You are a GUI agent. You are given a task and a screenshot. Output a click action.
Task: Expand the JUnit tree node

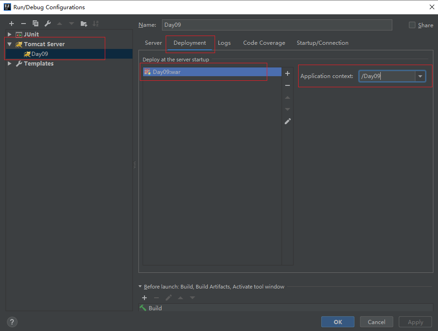tap(9, 35)
